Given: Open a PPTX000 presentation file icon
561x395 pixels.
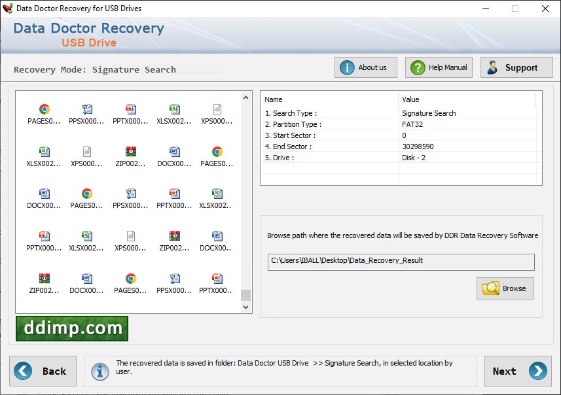Looking at the screenshot, I should [130, 109].
